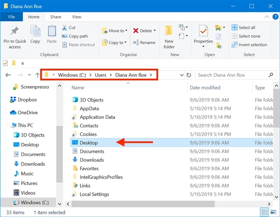Click the horizontal scrollbar thumb
Viewport: 280px width, 217px height.
click(x=143, y=204)
